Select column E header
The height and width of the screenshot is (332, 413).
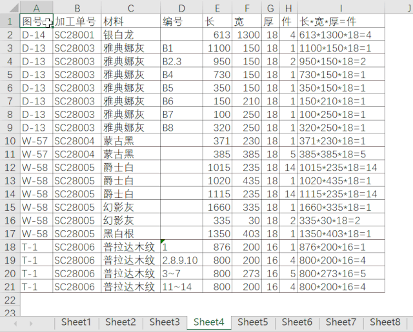(x=217, y=8)
